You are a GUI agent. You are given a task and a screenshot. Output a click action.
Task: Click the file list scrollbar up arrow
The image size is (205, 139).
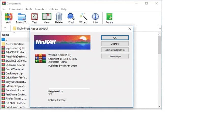click(159, 34)
